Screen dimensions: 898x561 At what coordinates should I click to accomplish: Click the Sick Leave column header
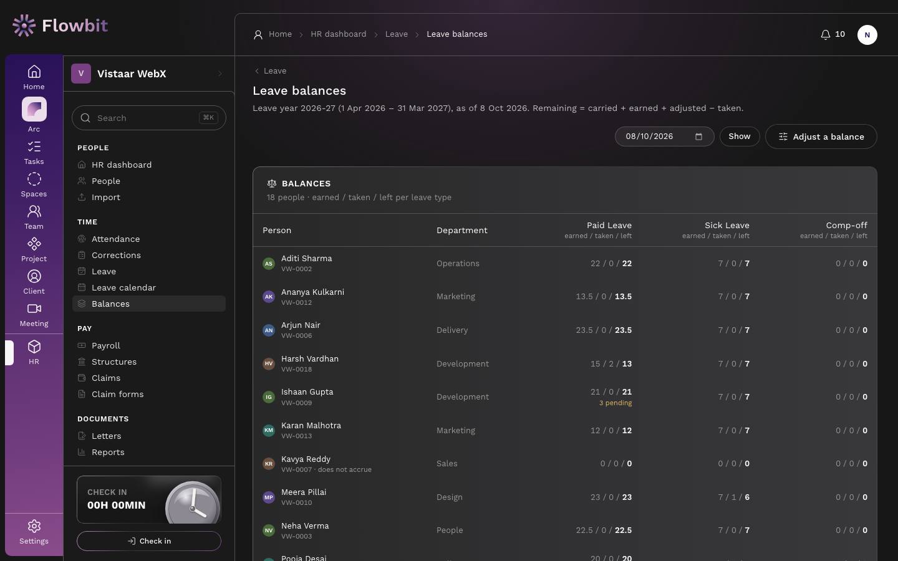tap(716, 230)
